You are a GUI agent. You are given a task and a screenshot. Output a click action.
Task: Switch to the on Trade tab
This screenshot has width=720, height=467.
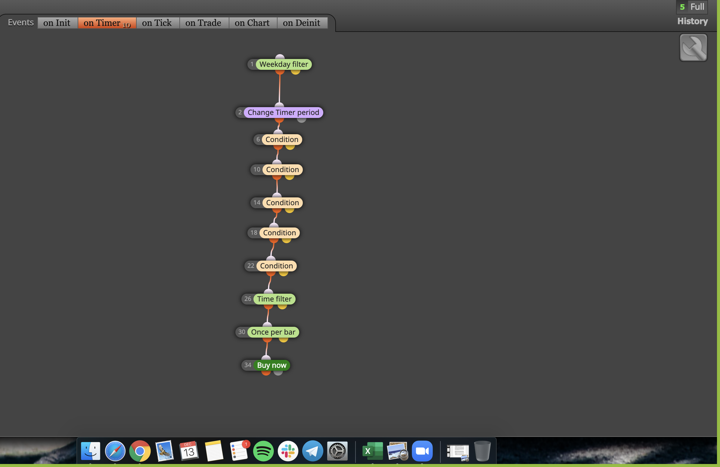(x=203, y=23)
